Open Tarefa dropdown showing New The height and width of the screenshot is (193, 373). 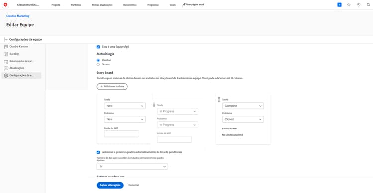(125, 106)
